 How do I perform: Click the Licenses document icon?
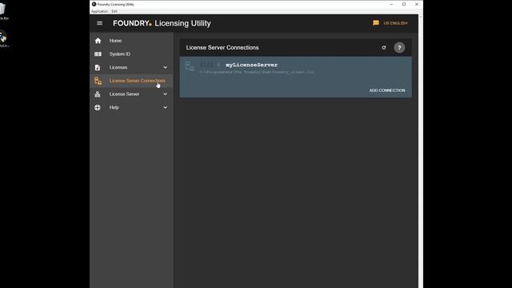point(98,67)
